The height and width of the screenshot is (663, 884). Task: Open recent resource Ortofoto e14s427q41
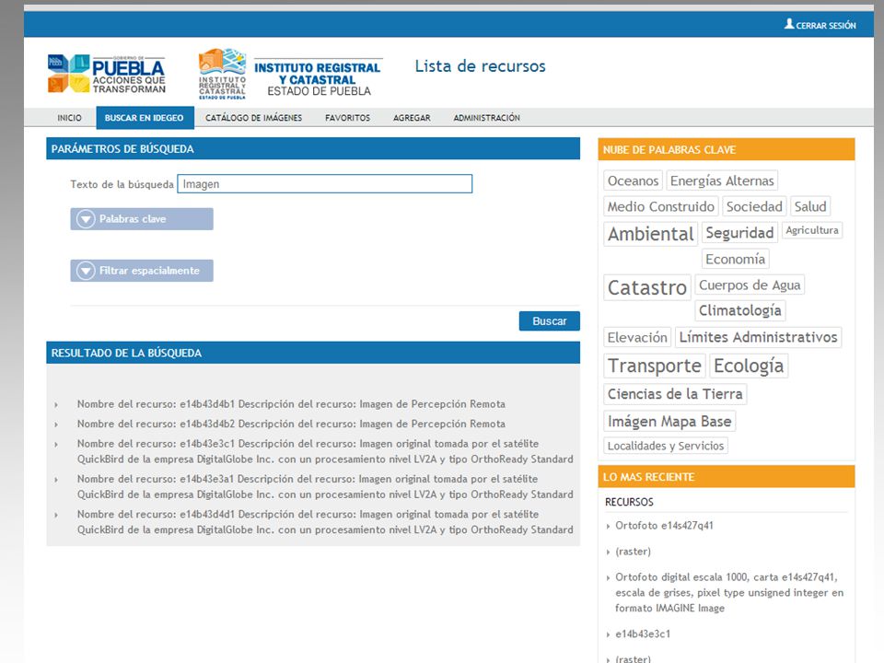click(664, 526)
